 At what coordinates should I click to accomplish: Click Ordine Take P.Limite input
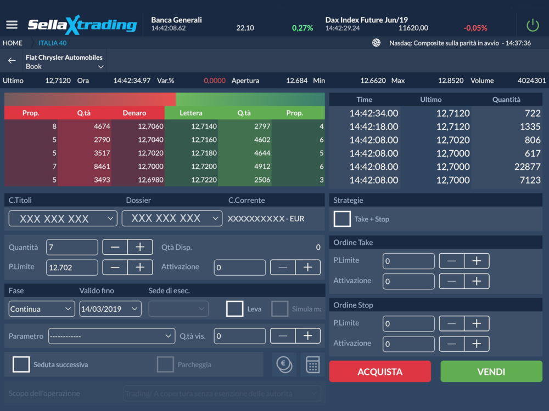click(x=408, y=261)
